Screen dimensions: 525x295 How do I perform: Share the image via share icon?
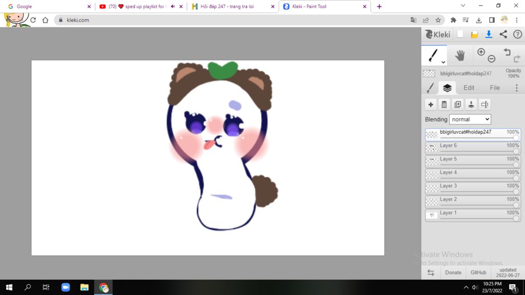[503, 34]
